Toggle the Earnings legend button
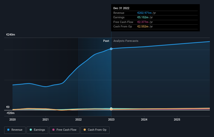The image size is (214, 137). point(37,130)
